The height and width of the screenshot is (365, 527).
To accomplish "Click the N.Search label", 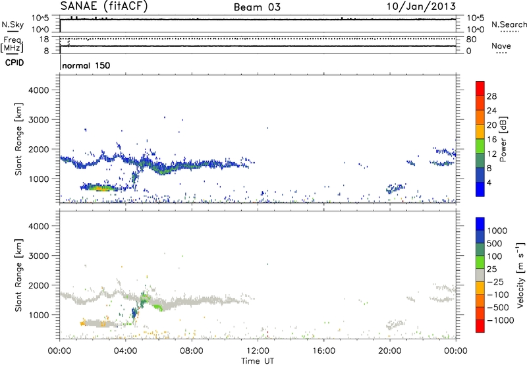I will (509, 24).
